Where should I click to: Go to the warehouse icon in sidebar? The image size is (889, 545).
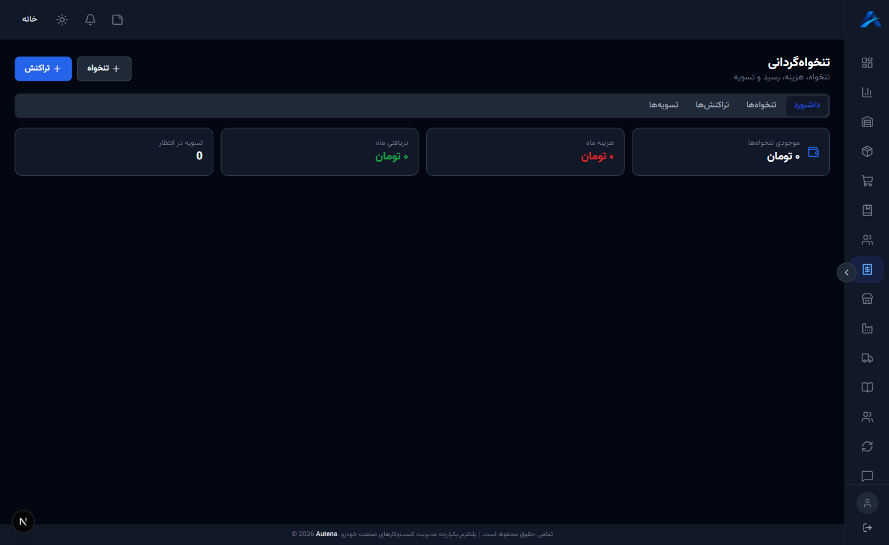point(867,122)
